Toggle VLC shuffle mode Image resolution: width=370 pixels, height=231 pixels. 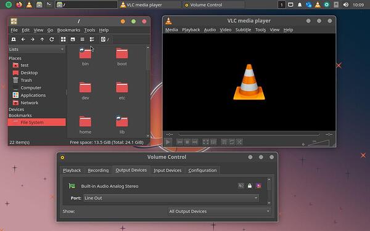(239, 142)
